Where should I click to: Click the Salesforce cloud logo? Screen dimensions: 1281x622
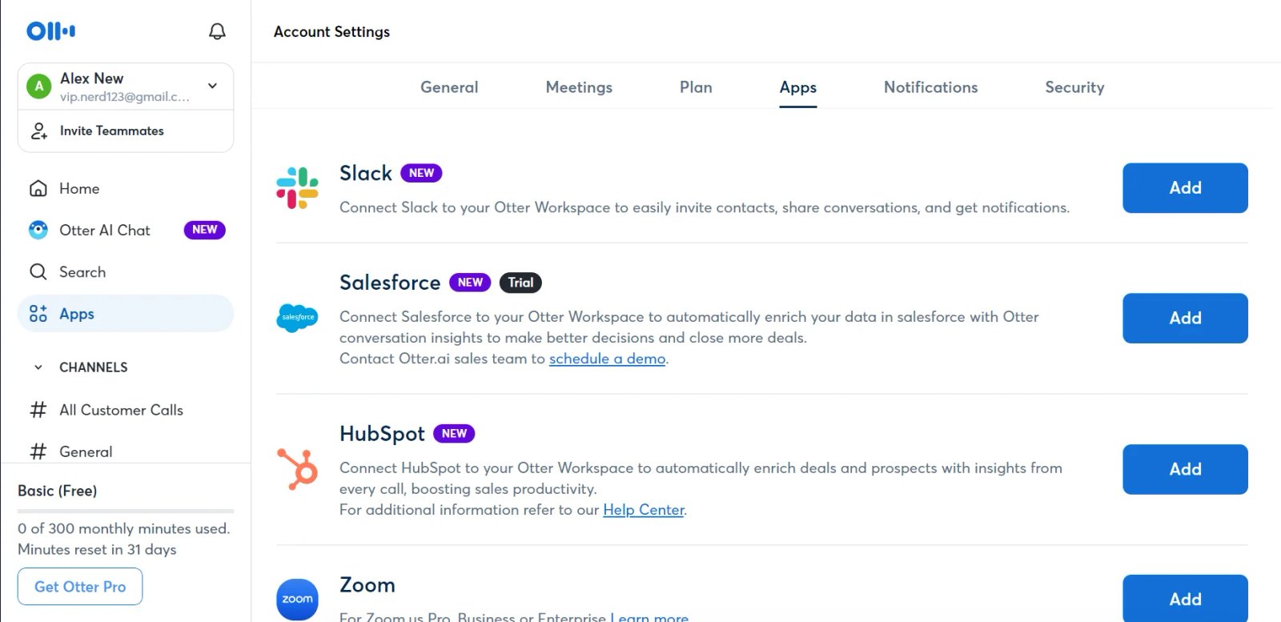(x=297, y=318)
